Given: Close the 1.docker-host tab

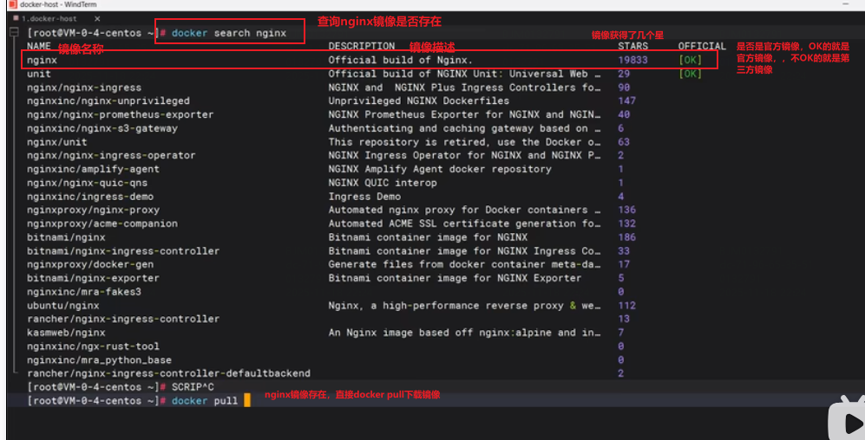Looking at the screenshot, I should point(97,19).
